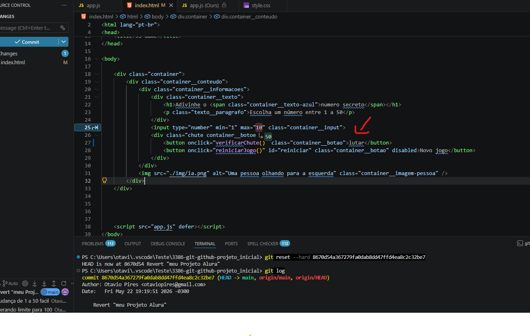Click the index.html breadcrumb file name
This screenshot has height=336, width=530.
(x=101, y=16)
